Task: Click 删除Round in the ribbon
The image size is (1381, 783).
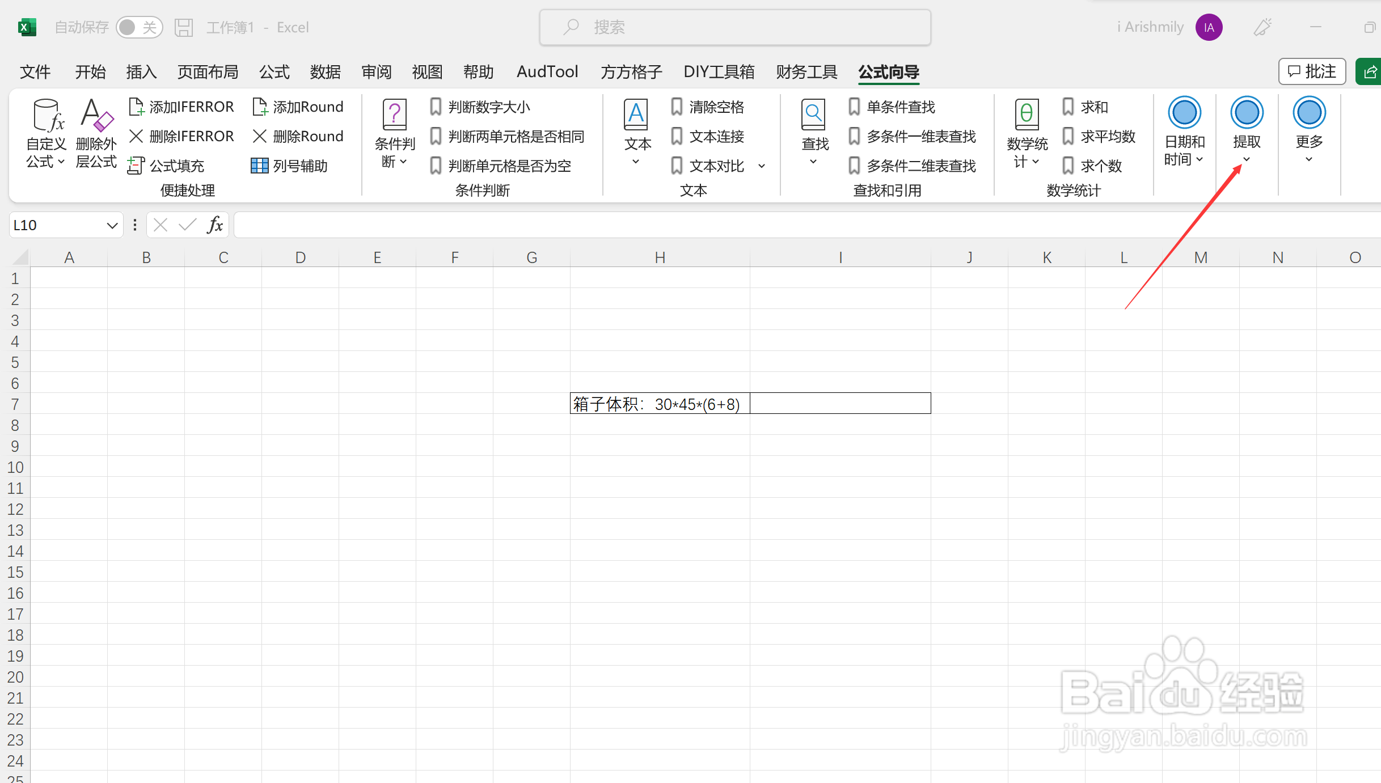Action: (298, 136)
